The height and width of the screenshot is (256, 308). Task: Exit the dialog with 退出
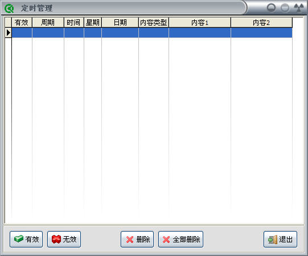click(x=280, y=239)
